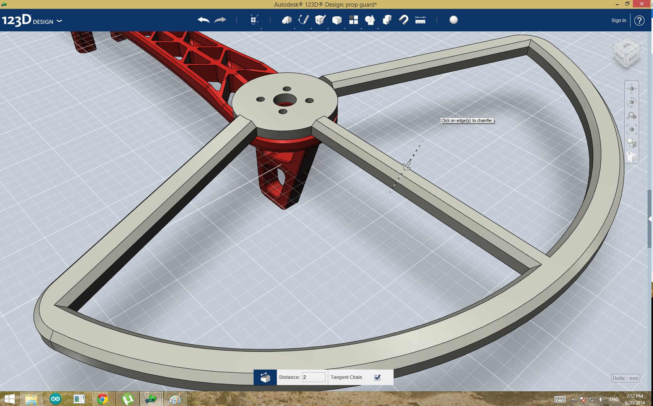Viewport: 653px width, 406px height.
Task: Select the Orbit icon on the navigation bar
Action: (631, 101)
